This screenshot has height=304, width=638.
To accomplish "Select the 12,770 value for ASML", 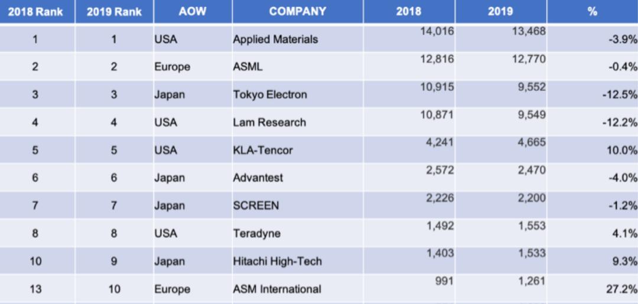I will 529,60.
